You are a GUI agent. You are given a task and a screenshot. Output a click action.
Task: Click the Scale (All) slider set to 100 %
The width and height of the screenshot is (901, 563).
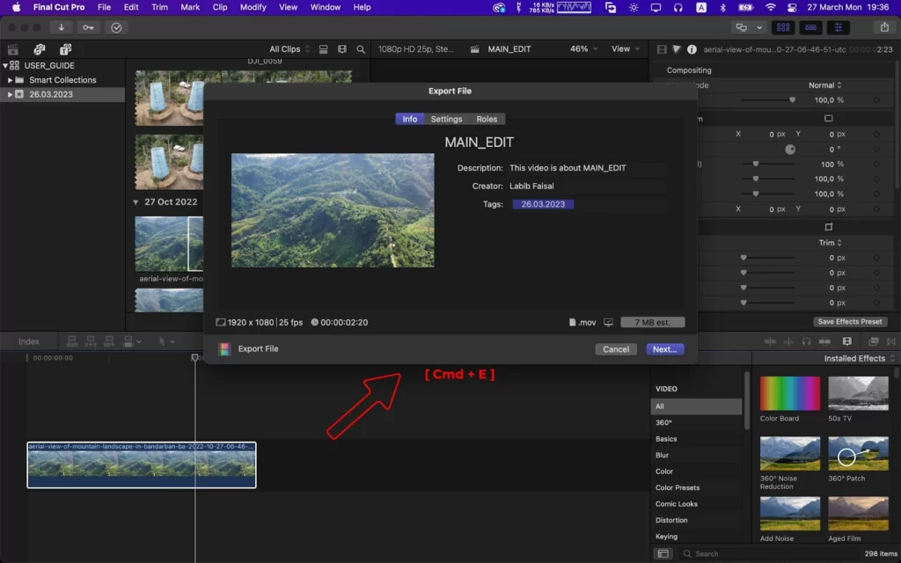[x=768, y=165]
